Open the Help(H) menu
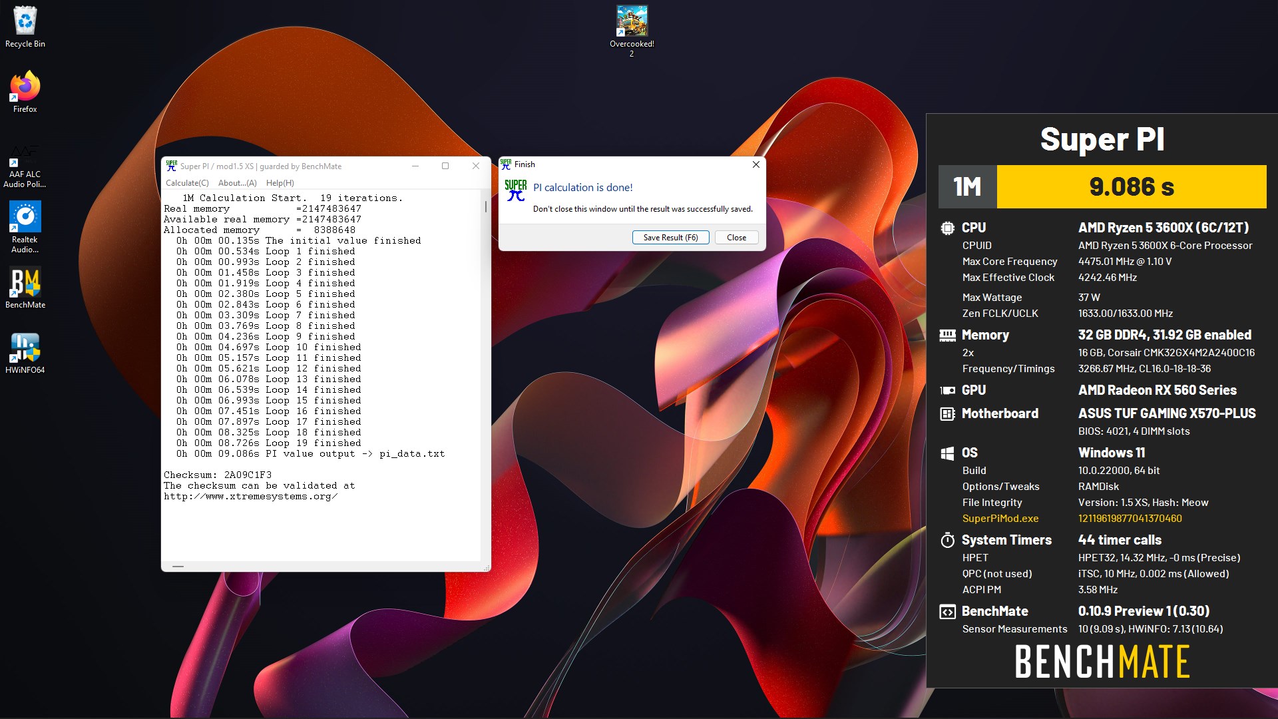 point(280,183)
